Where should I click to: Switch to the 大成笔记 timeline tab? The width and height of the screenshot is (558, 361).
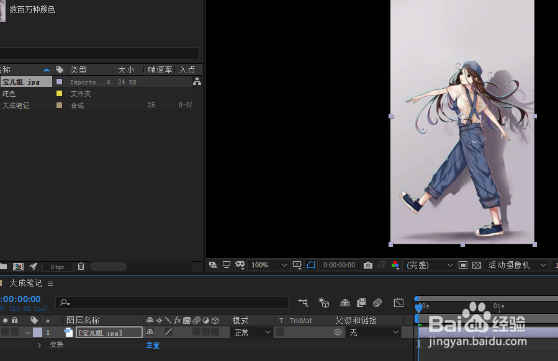(x=25, y=283)
